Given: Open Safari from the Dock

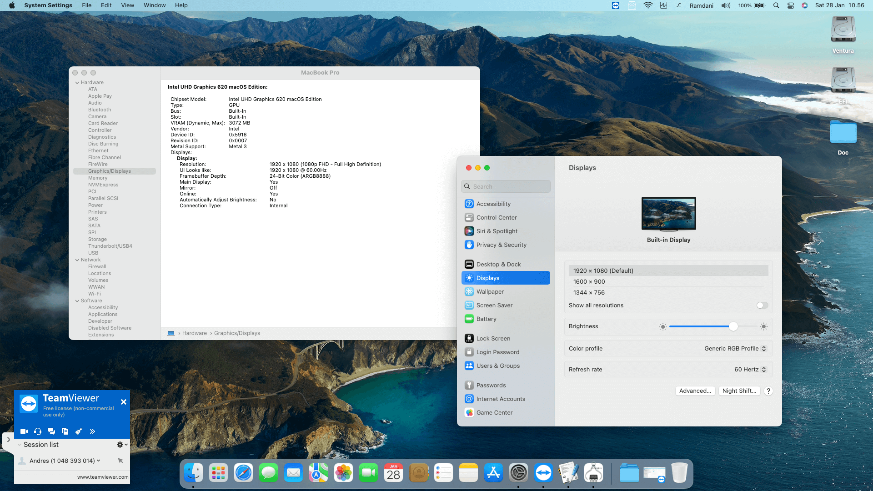Looking at the screenshot, I should coord(243,473).
